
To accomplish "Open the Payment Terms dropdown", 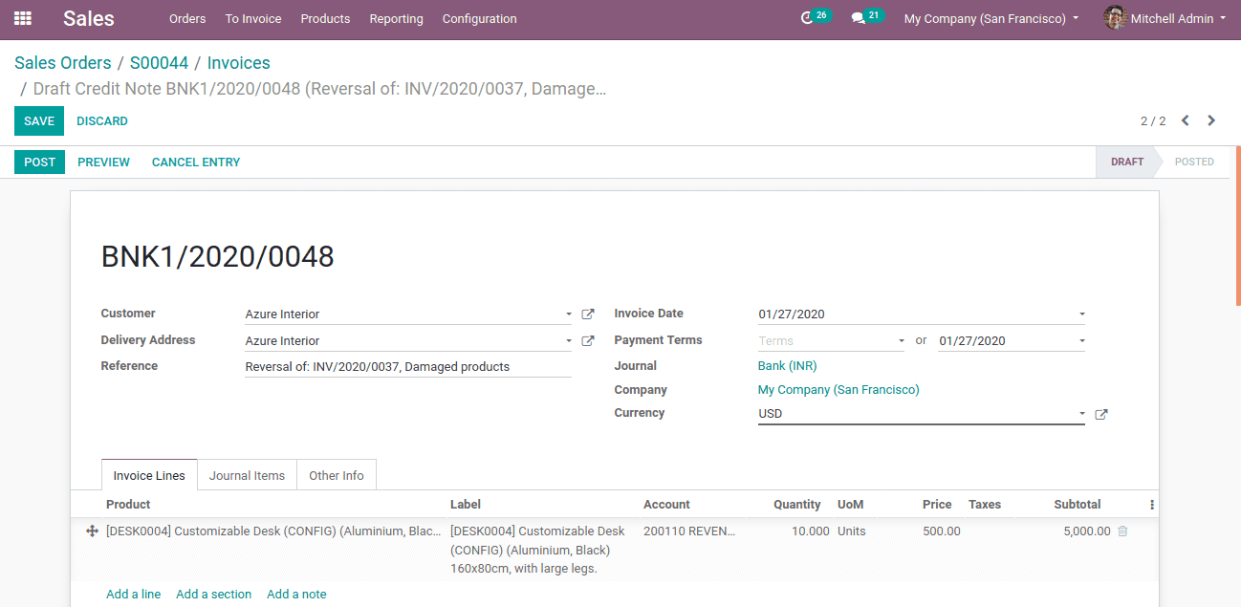I will pyautogui.click(x=901, y=341).
